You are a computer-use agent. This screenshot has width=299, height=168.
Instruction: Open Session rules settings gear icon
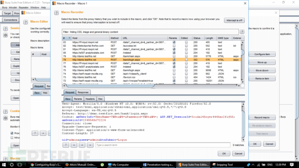tap(5, 35)
